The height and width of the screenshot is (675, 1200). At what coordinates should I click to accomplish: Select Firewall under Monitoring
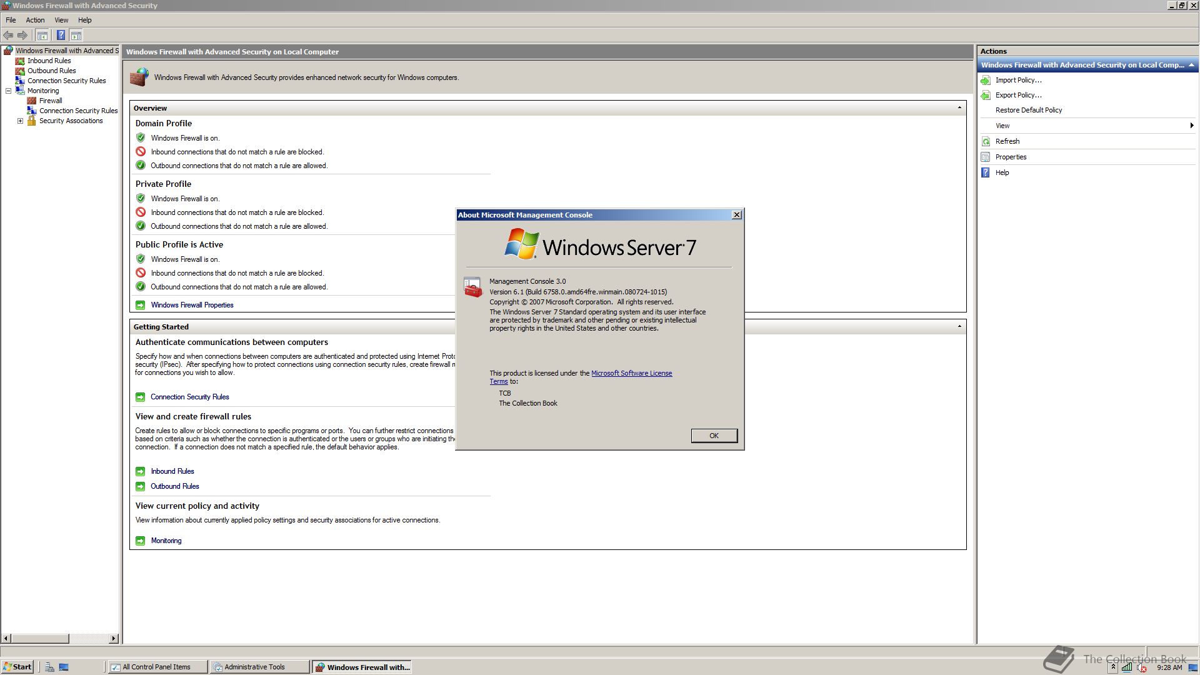coord(50,101)
